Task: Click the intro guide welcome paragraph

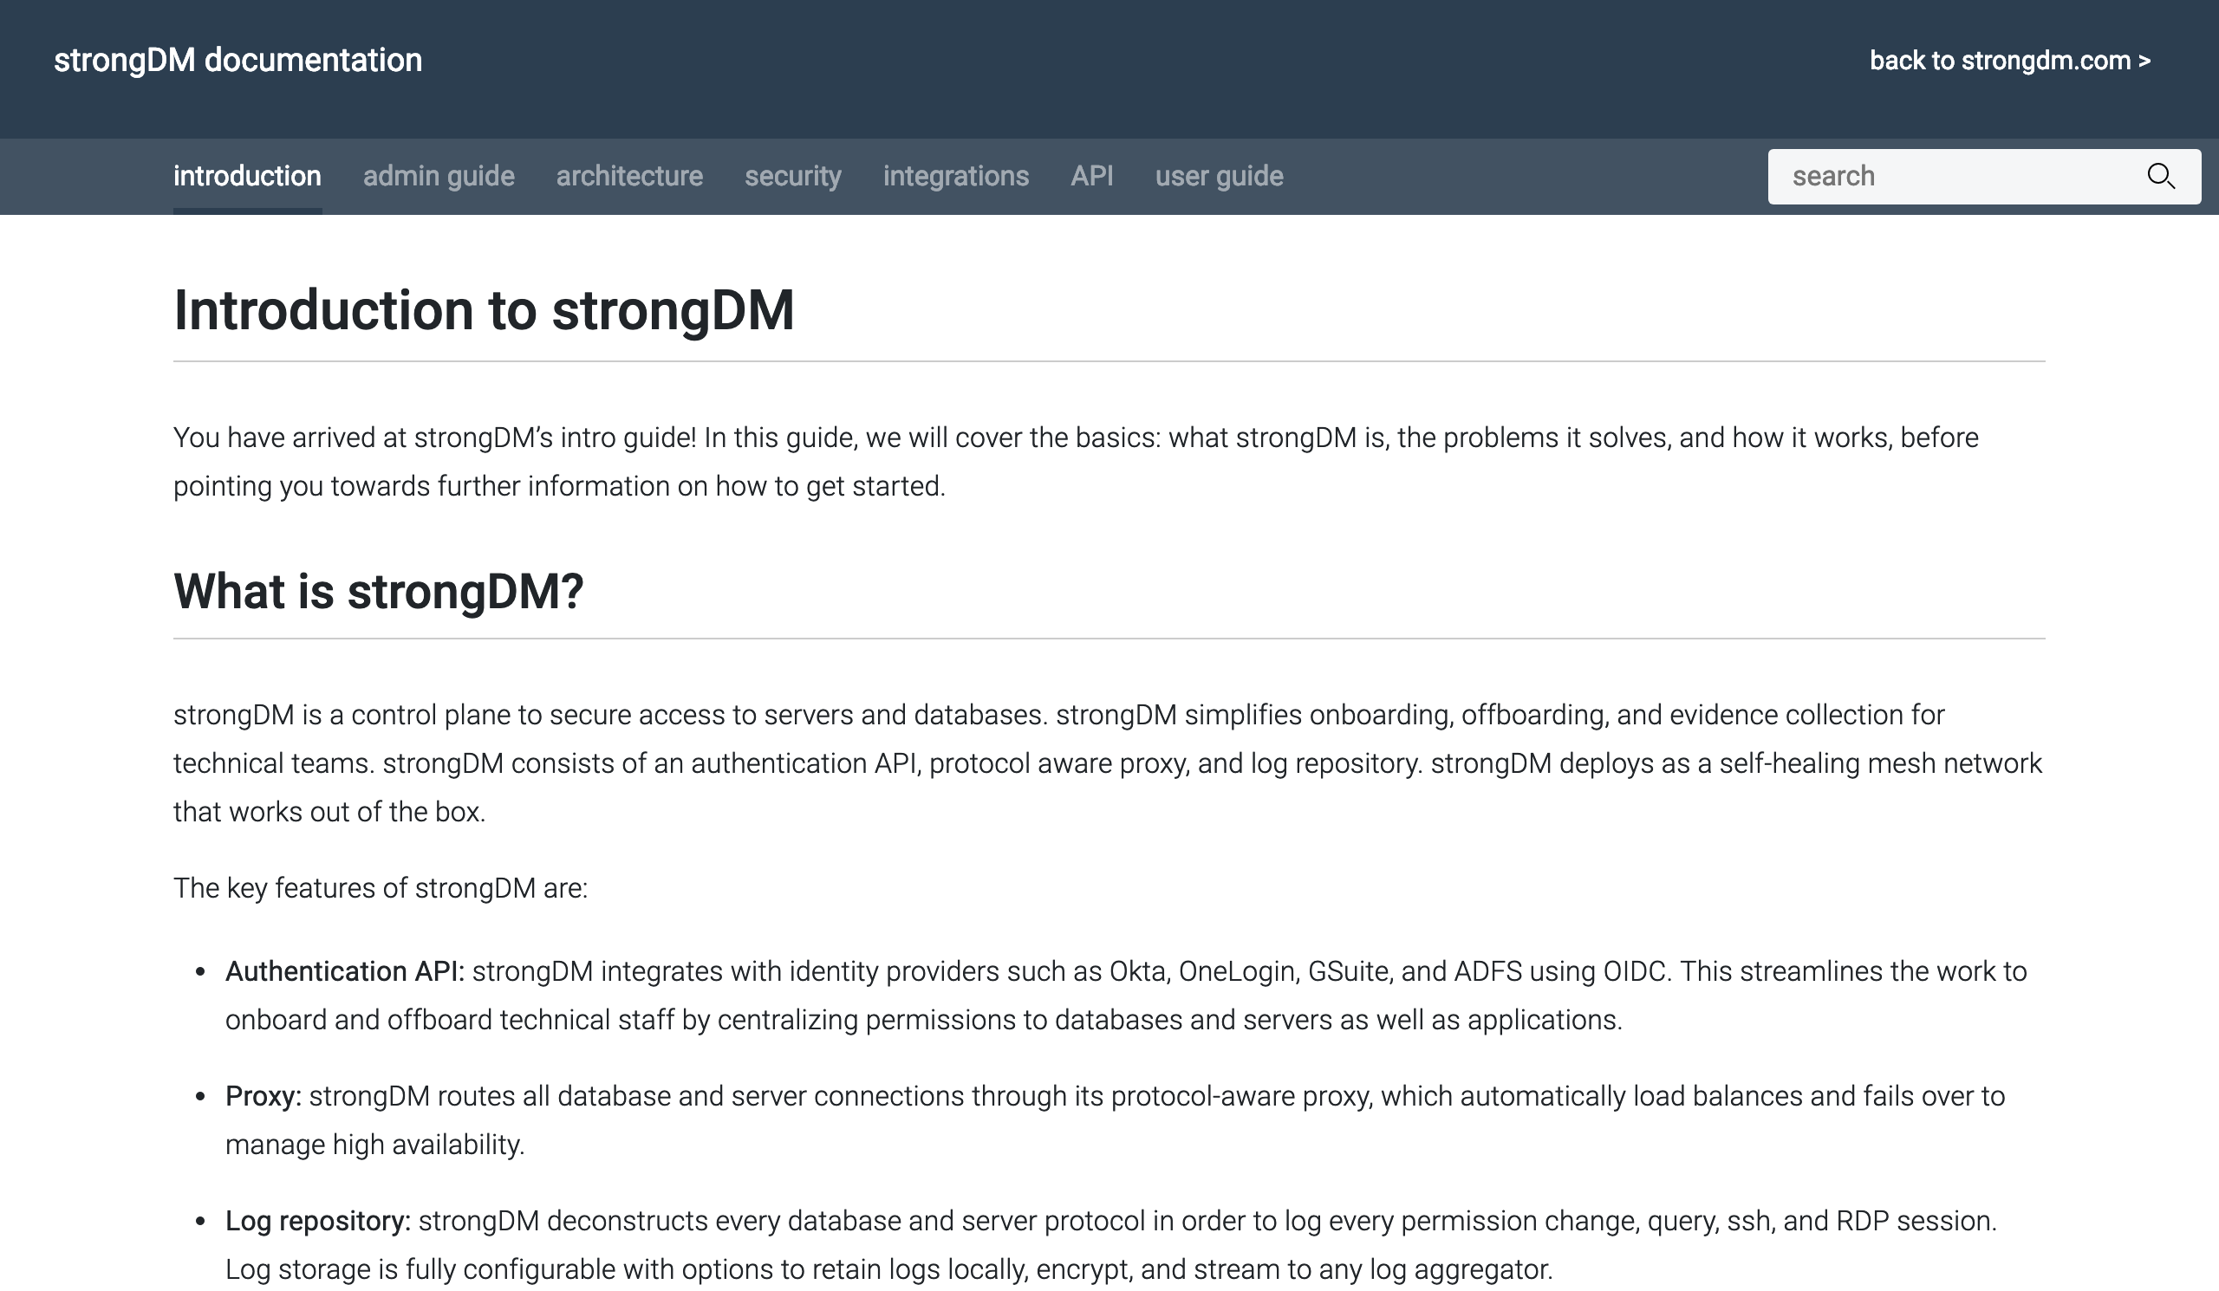Action: 1076,462
